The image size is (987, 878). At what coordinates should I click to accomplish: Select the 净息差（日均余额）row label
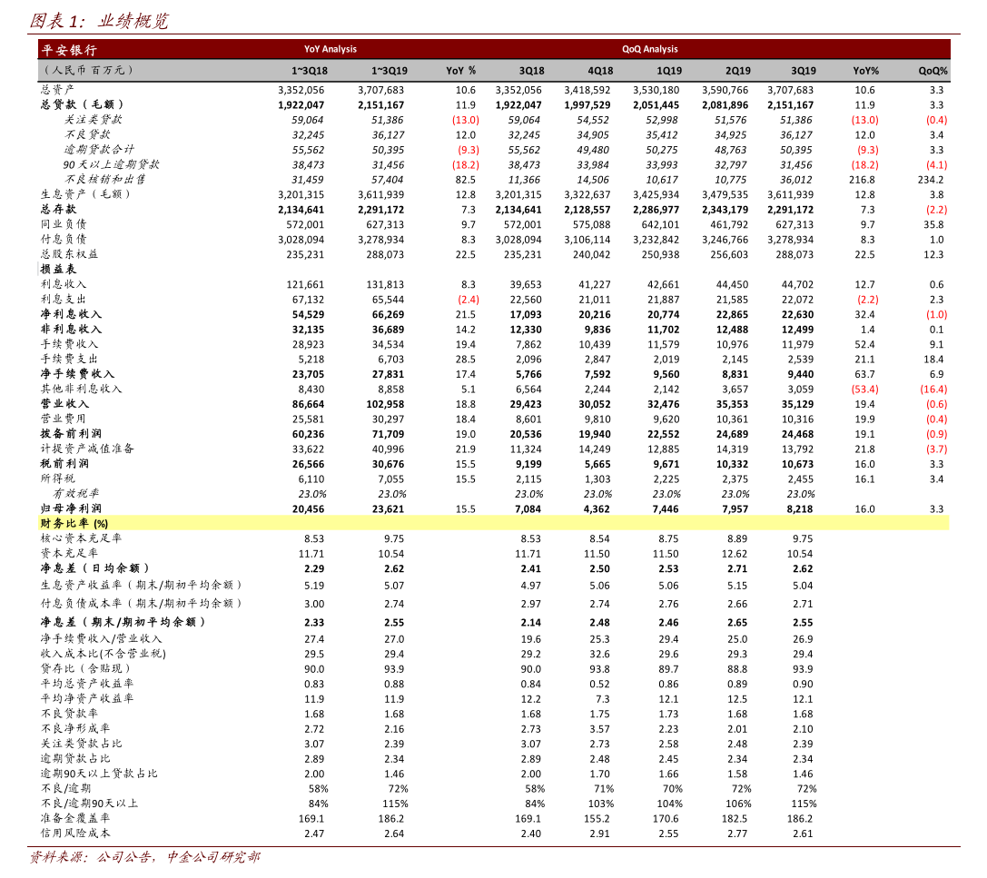coord(84,568)
